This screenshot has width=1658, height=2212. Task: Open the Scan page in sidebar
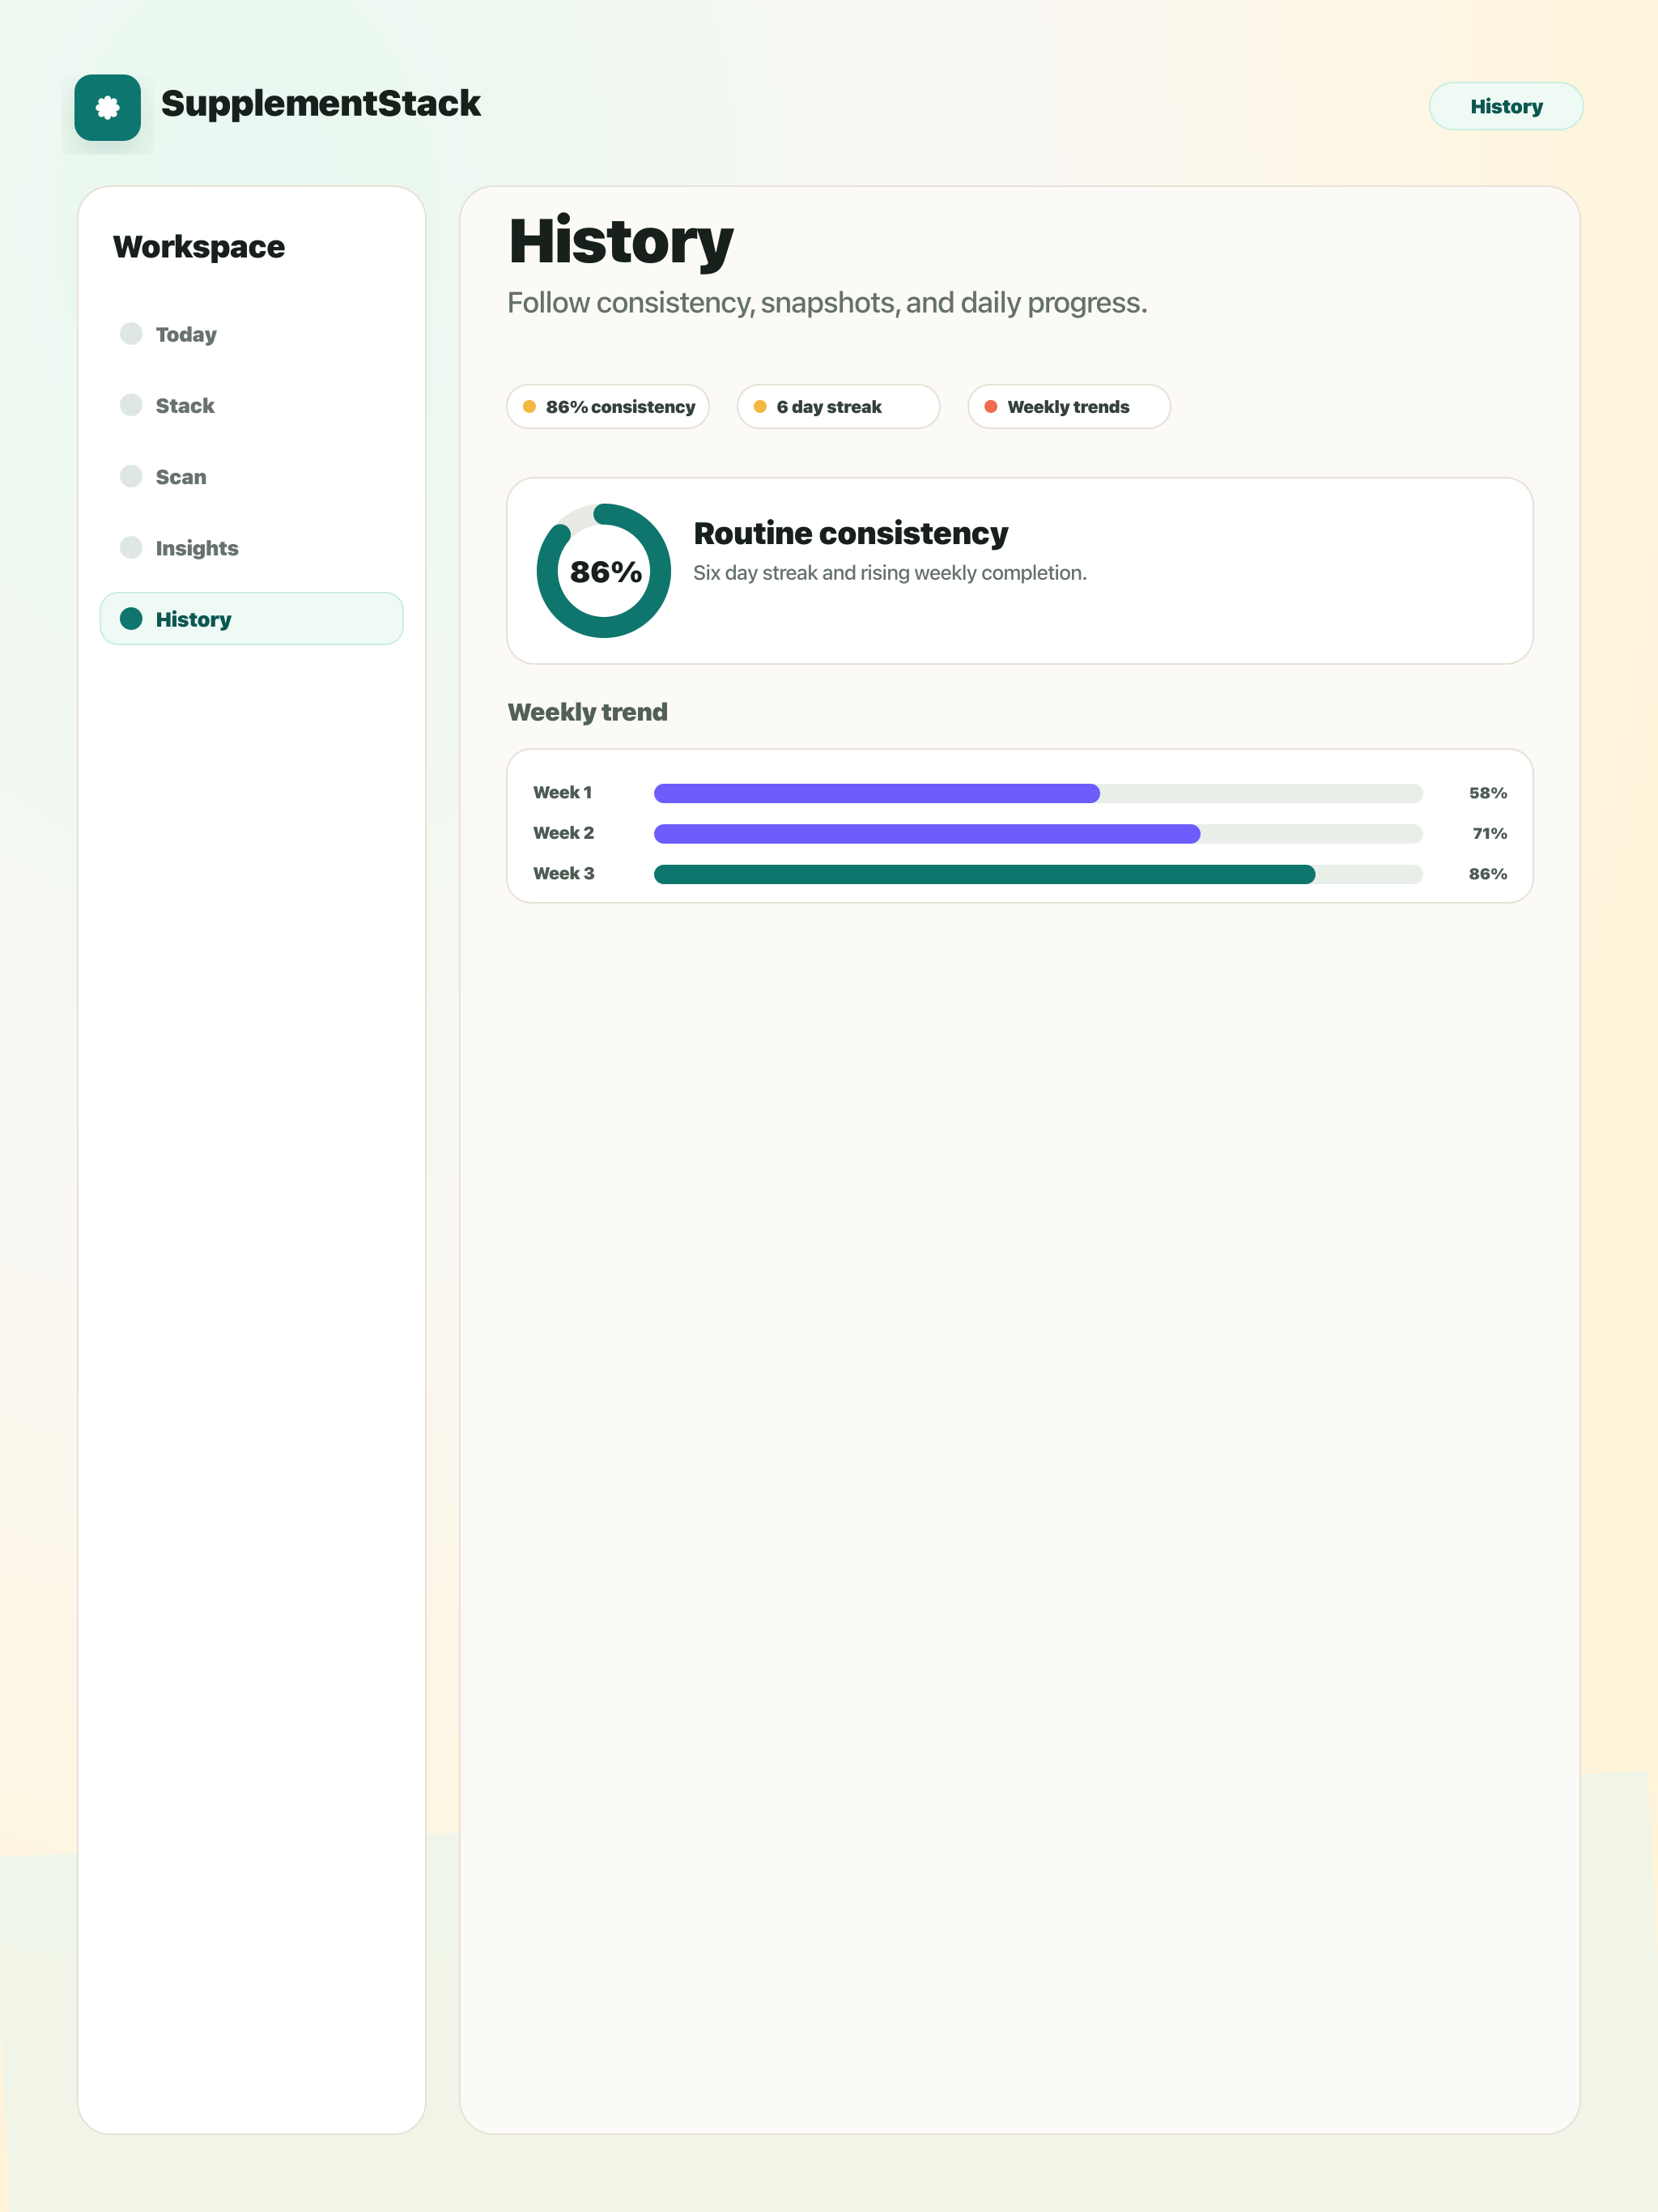tap(251, 477)
